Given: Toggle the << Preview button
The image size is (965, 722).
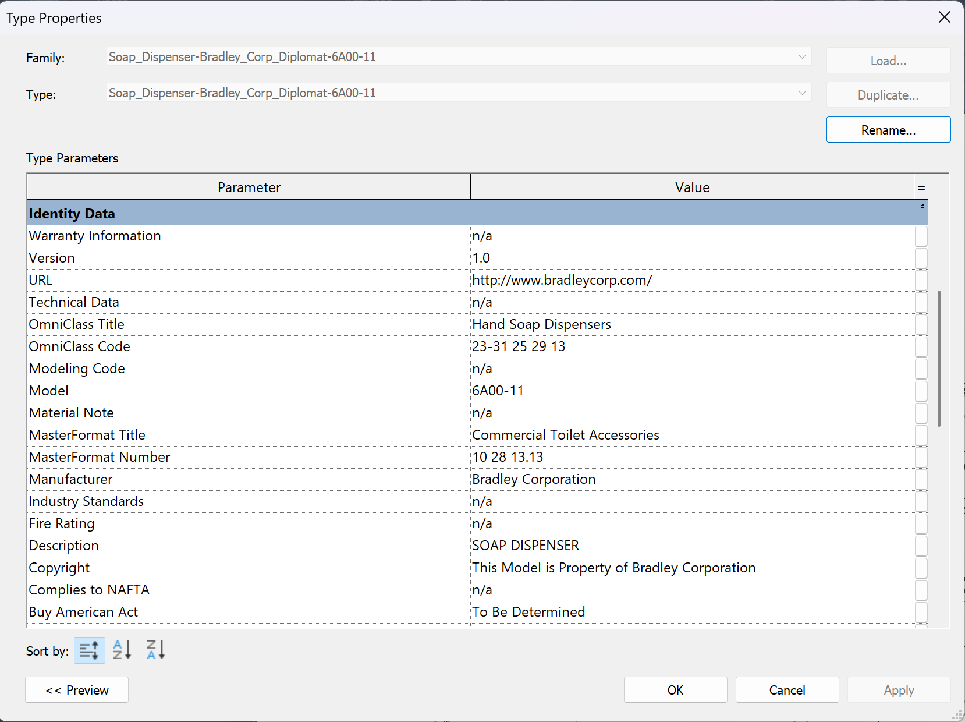Looking at the screenshot, I should [x=77, y=690].
